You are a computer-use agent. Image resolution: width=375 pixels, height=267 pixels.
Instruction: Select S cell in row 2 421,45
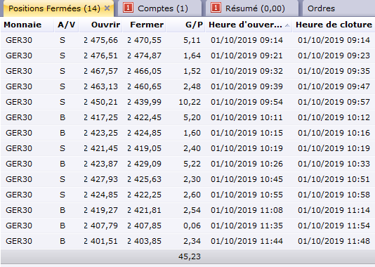pos(63,148)
